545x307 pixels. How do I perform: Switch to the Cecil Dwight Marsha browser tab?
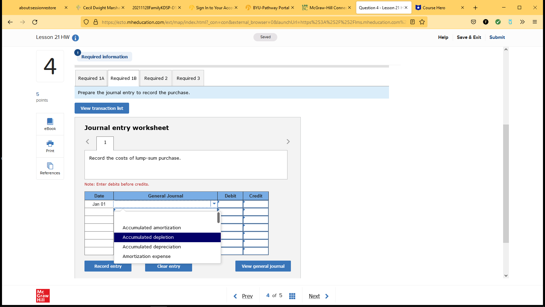click(x=101, y=8)
